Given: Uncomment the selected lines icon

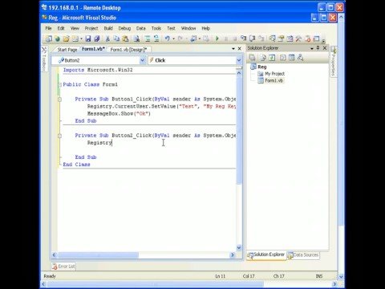Looking at the screenshot, I should [x=156, y=39].
